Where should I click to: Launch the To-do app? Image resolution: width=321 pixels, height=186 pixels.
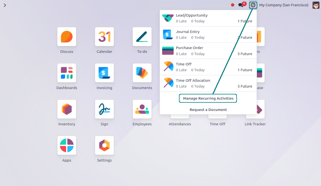142,37
